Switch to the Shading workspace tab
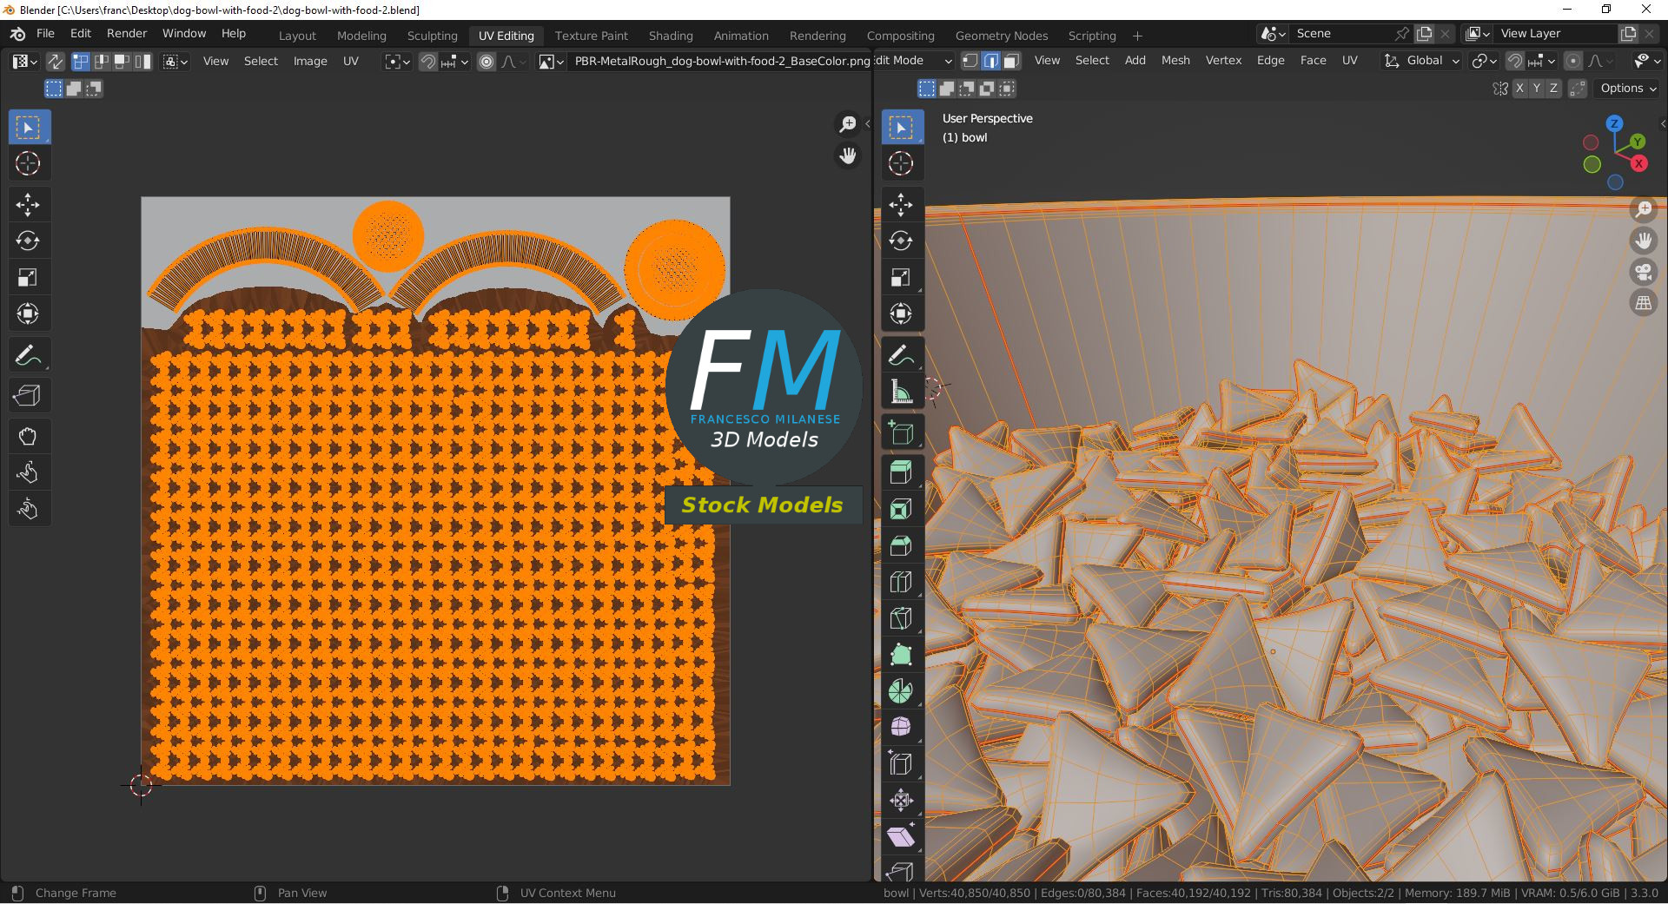The image size is (1668, 904). [x=671, y=36]
